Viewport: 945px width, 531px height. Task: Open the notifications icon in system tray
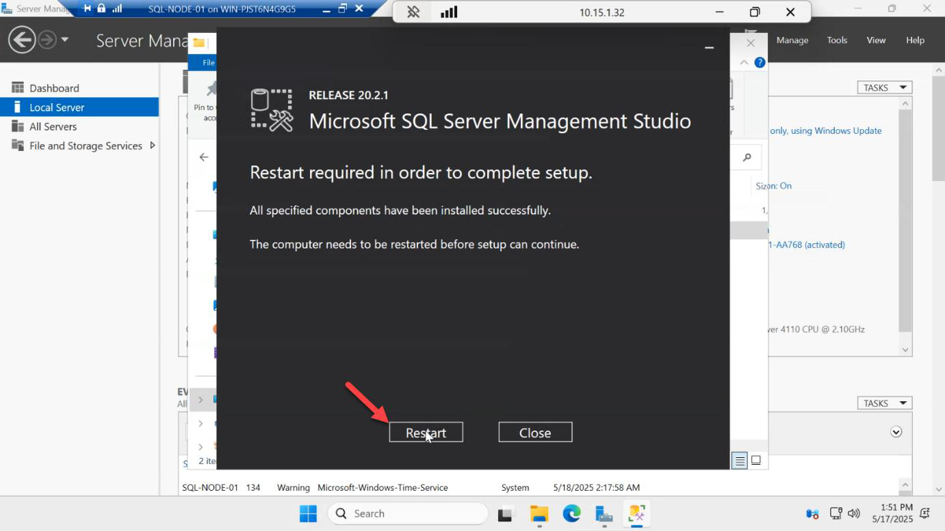[925, 513]
